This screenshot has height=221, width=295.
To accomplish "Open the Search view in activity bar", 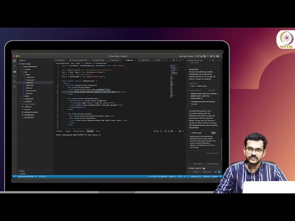I will tap(15, 66).
